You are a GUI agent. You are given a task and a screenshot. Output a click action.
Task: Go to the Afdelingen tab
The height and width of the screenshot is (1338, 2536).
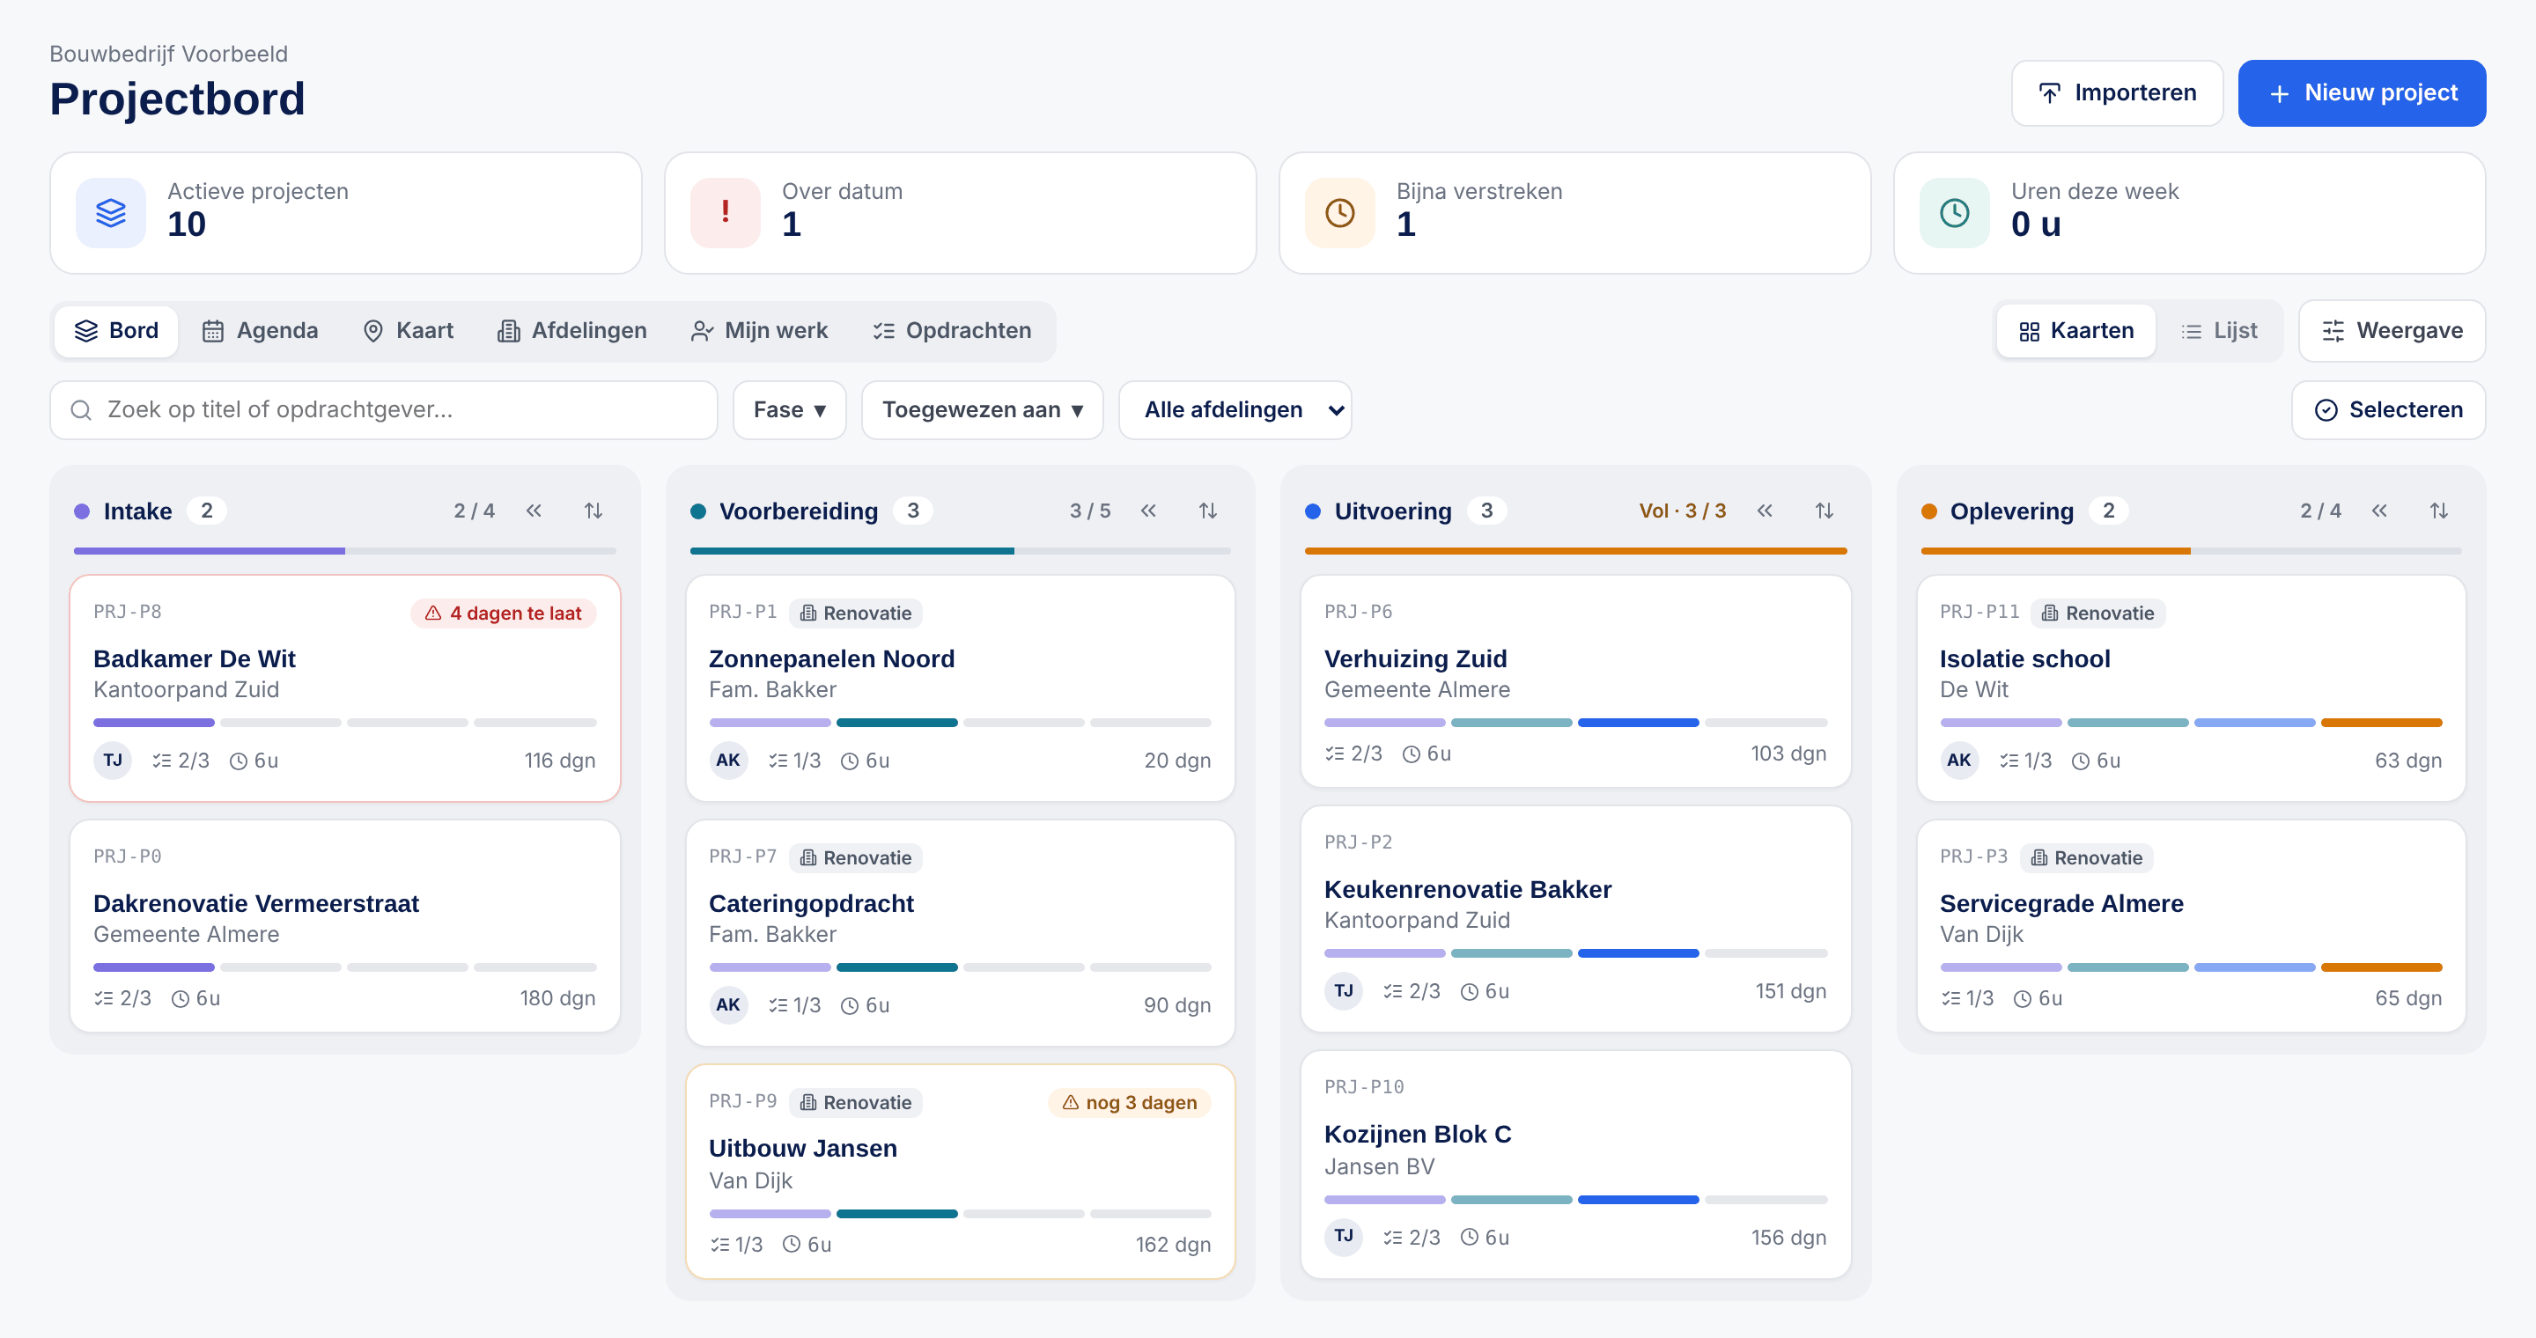click(572, 332)
